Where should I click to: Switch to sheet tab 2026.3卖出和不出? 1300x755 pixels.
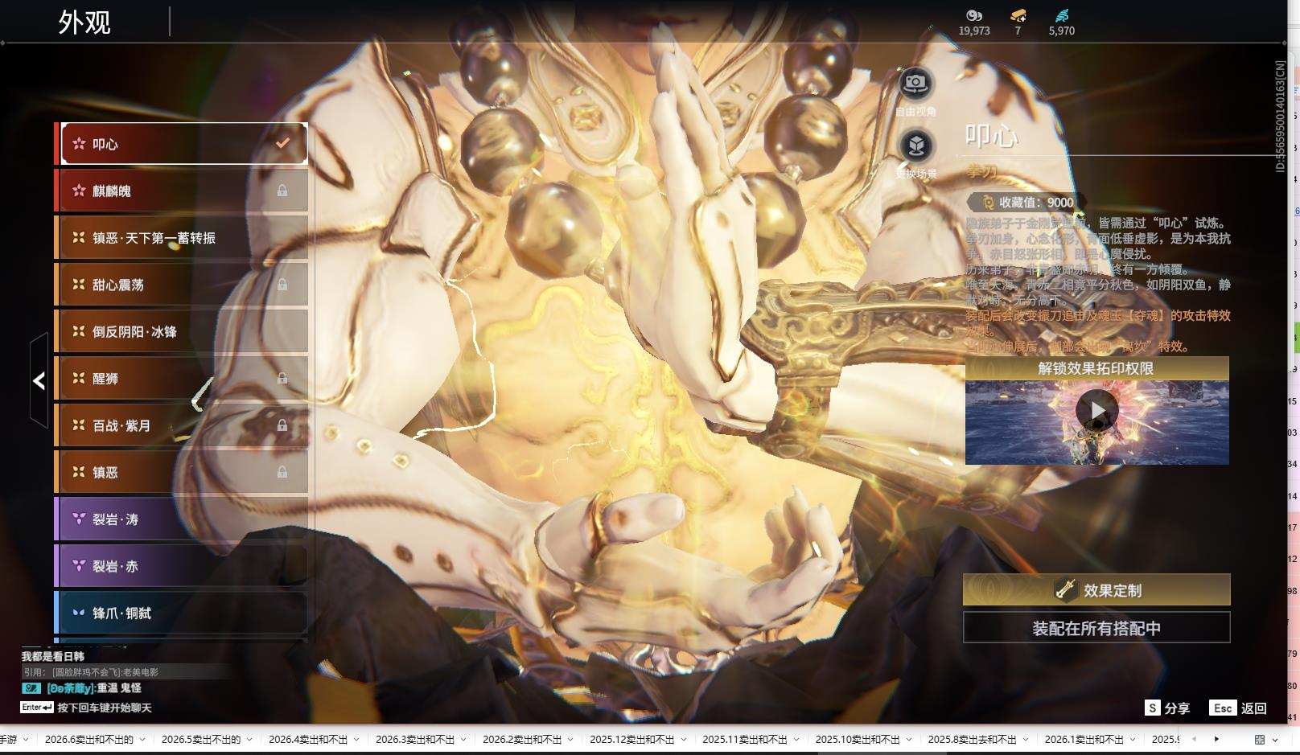(415, 739)
